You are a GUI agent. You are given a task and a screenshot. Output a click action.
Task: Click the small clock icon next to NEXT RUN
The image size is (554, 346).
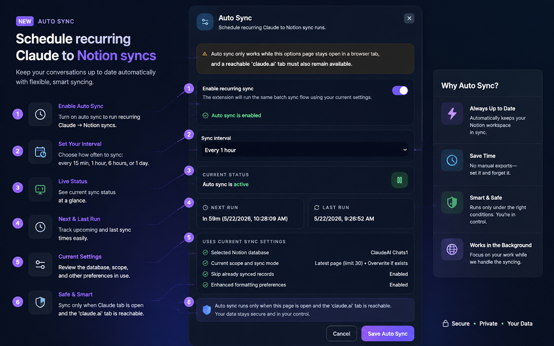(x=205, y=208)
